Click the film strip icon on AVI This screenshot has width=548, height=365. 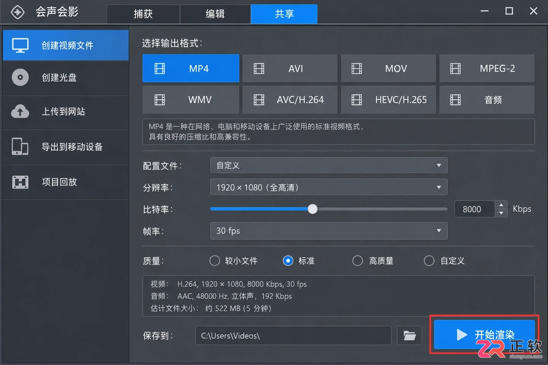[259, 68]
